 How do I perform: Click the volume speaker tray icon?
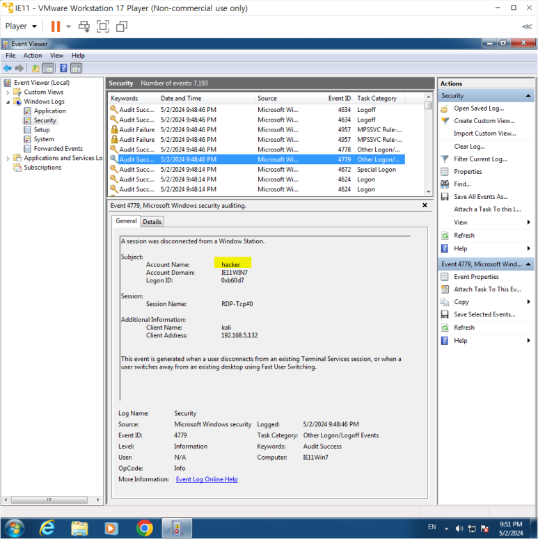tap(459, 529)
